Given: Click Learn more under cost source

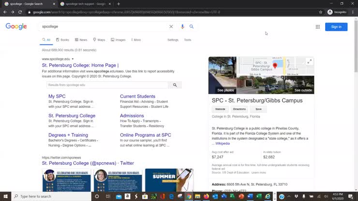Looking at the screenshot, I should coord(258,172).
